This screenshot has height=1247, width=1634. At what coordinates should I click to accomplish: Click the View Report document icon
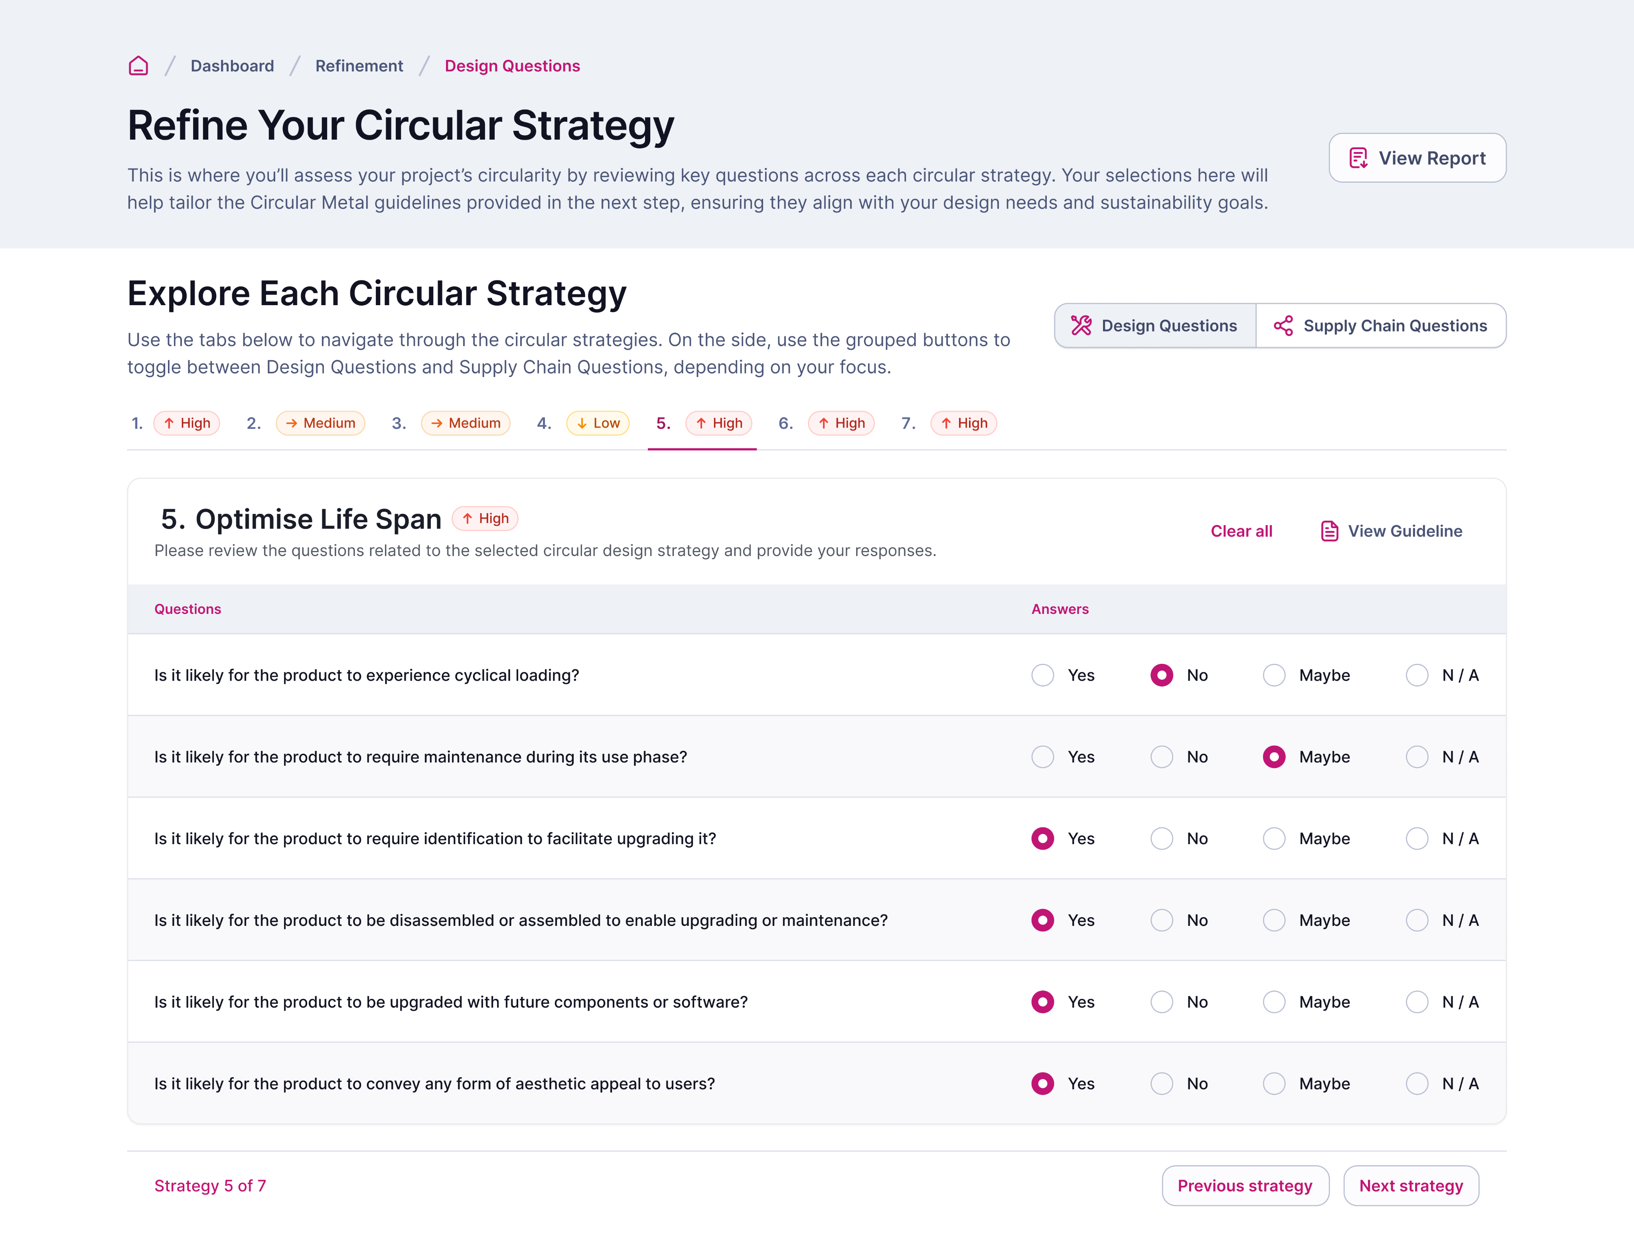pos(1358,158)
